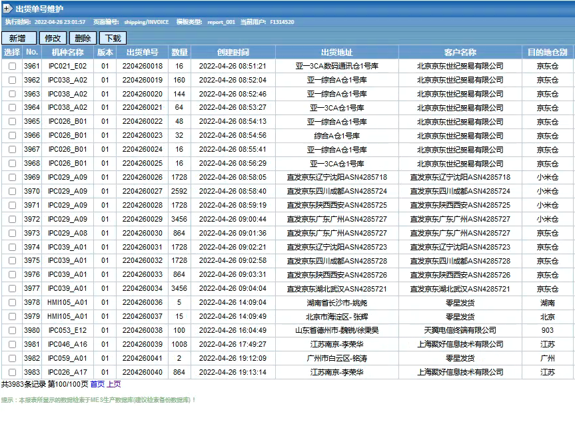
Task: Click the 修改 button
Action: pos(53,39)
